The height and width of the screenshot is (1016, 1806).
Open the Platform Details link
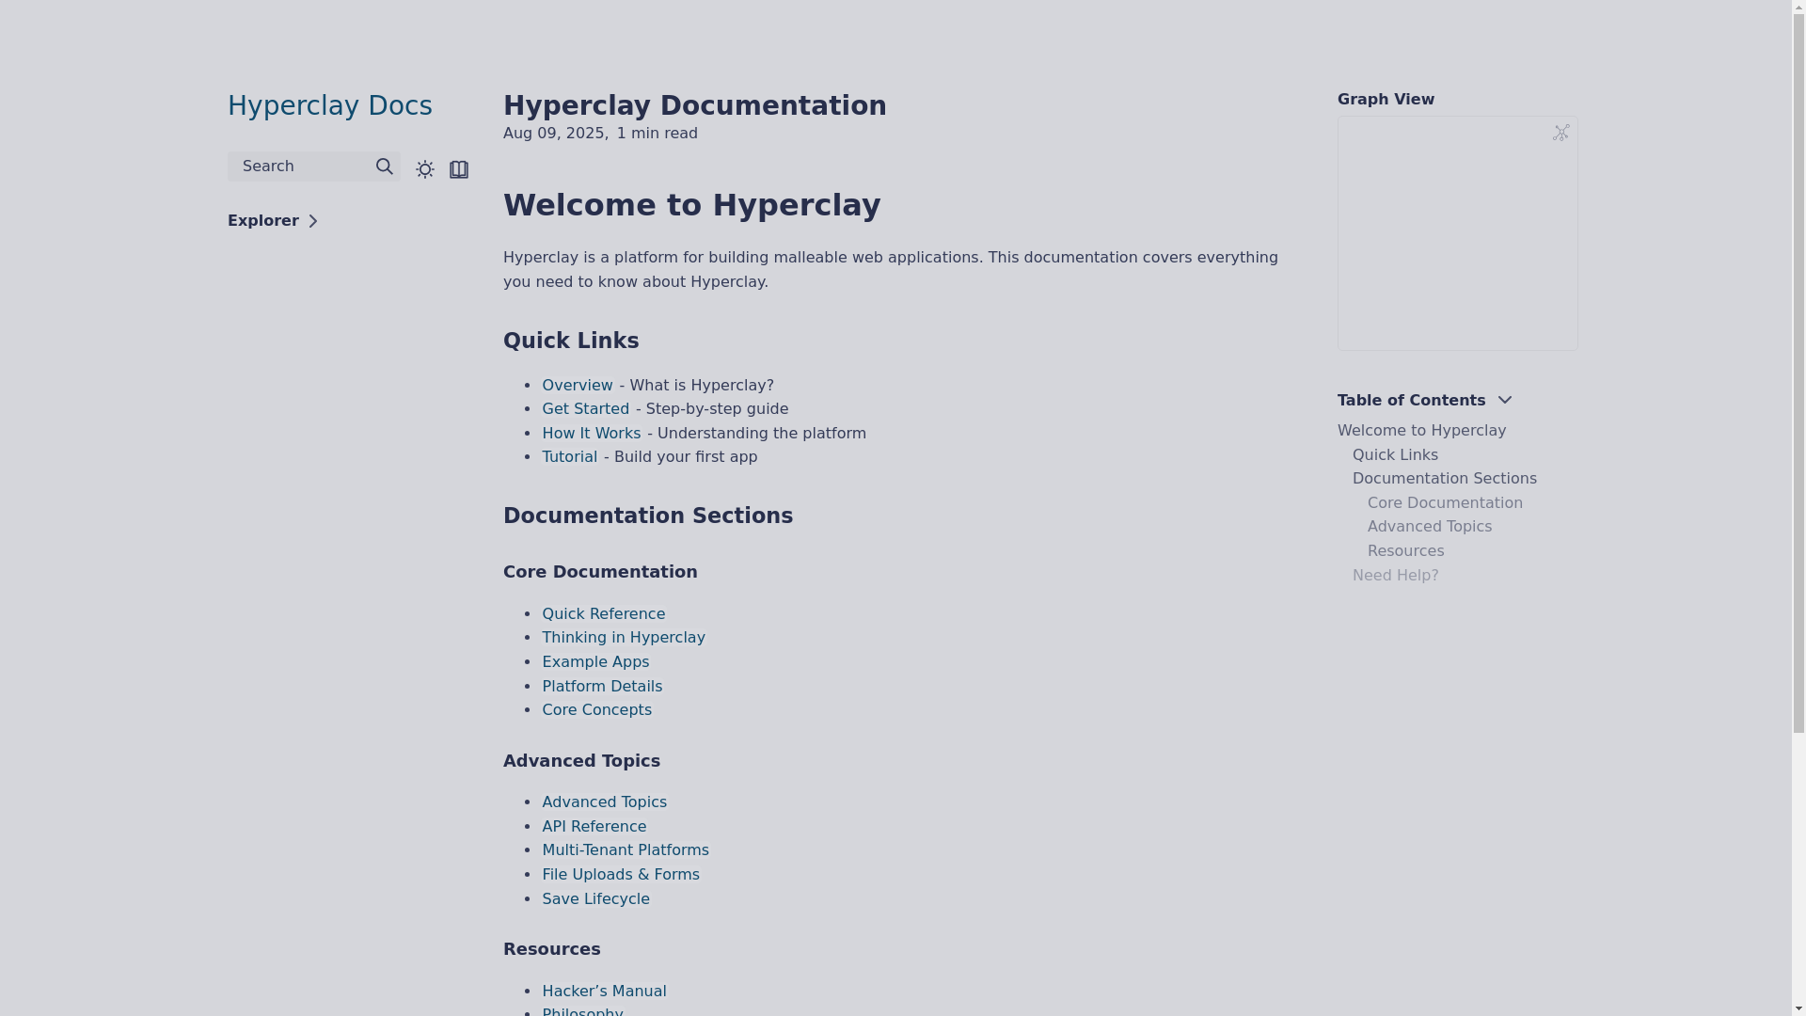602,687
